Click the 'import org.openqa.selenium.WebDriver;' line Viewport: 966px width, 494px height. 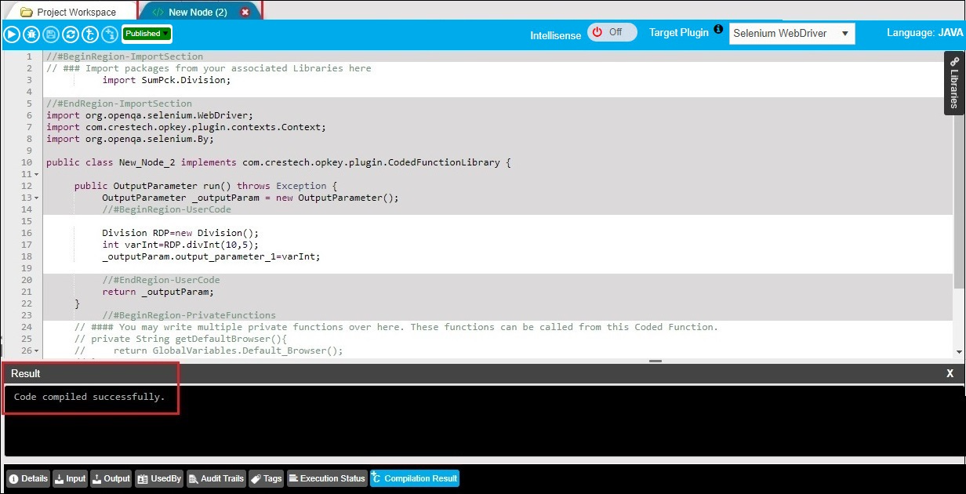(150, 115)
